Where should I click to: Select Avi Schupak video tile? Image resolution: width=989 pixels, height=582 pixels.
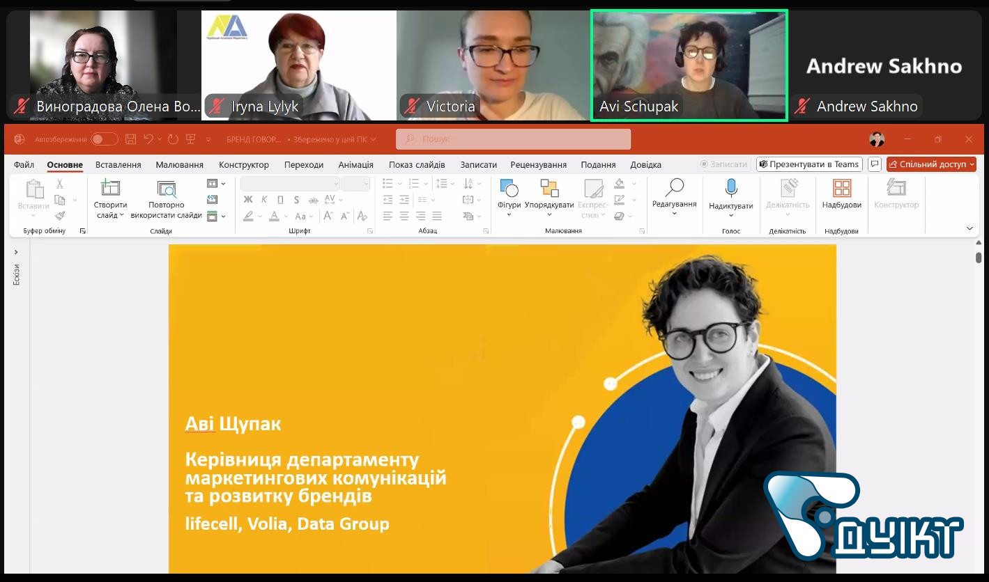[689, 65]
